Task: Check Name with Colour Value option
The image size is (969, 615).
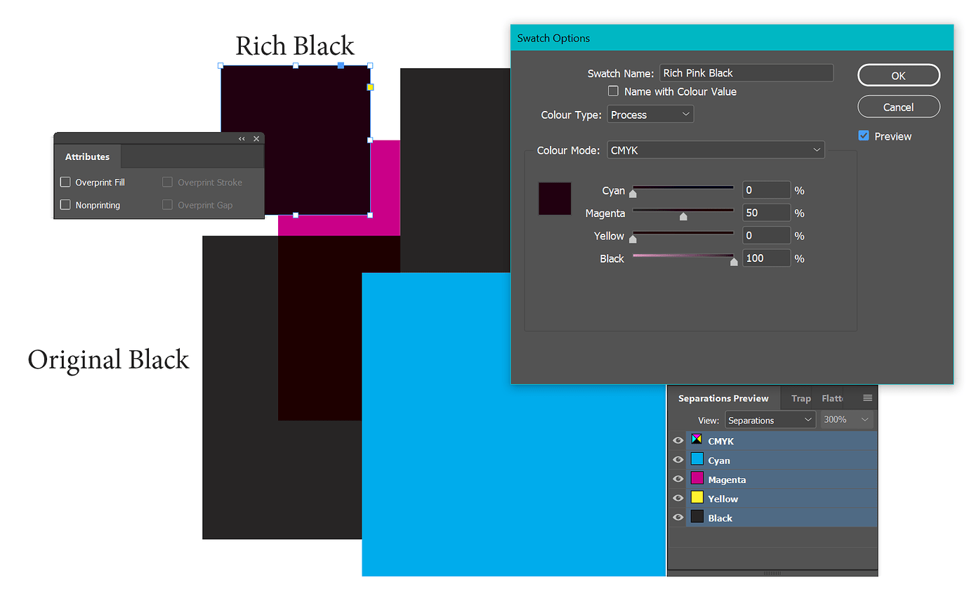Action: (x=613, y=91)
